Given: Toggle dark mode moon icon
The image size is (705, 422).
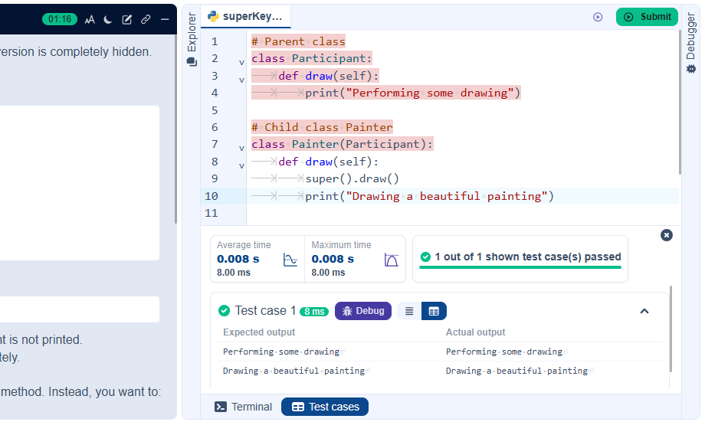Looking at the screenshot, I should coord(108,19).
